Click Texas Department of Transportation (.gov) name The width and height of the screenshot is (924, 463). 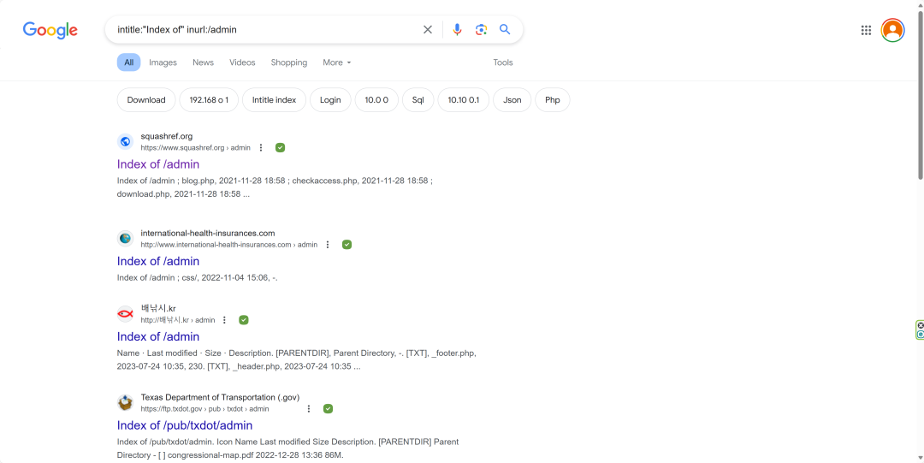point(220,398)
